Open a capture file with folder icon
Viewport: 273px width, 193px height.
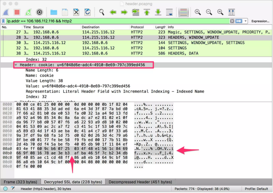tap(54, 12)
